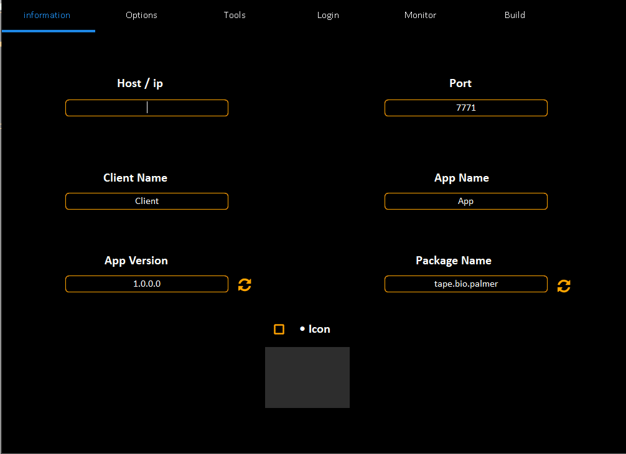The image size is (626, 454).
Task: Click the App Name field containing App
Action: pos(465,201)
